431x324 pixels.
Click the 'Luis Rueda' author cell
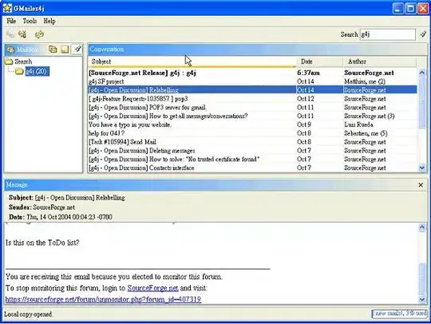358,124
